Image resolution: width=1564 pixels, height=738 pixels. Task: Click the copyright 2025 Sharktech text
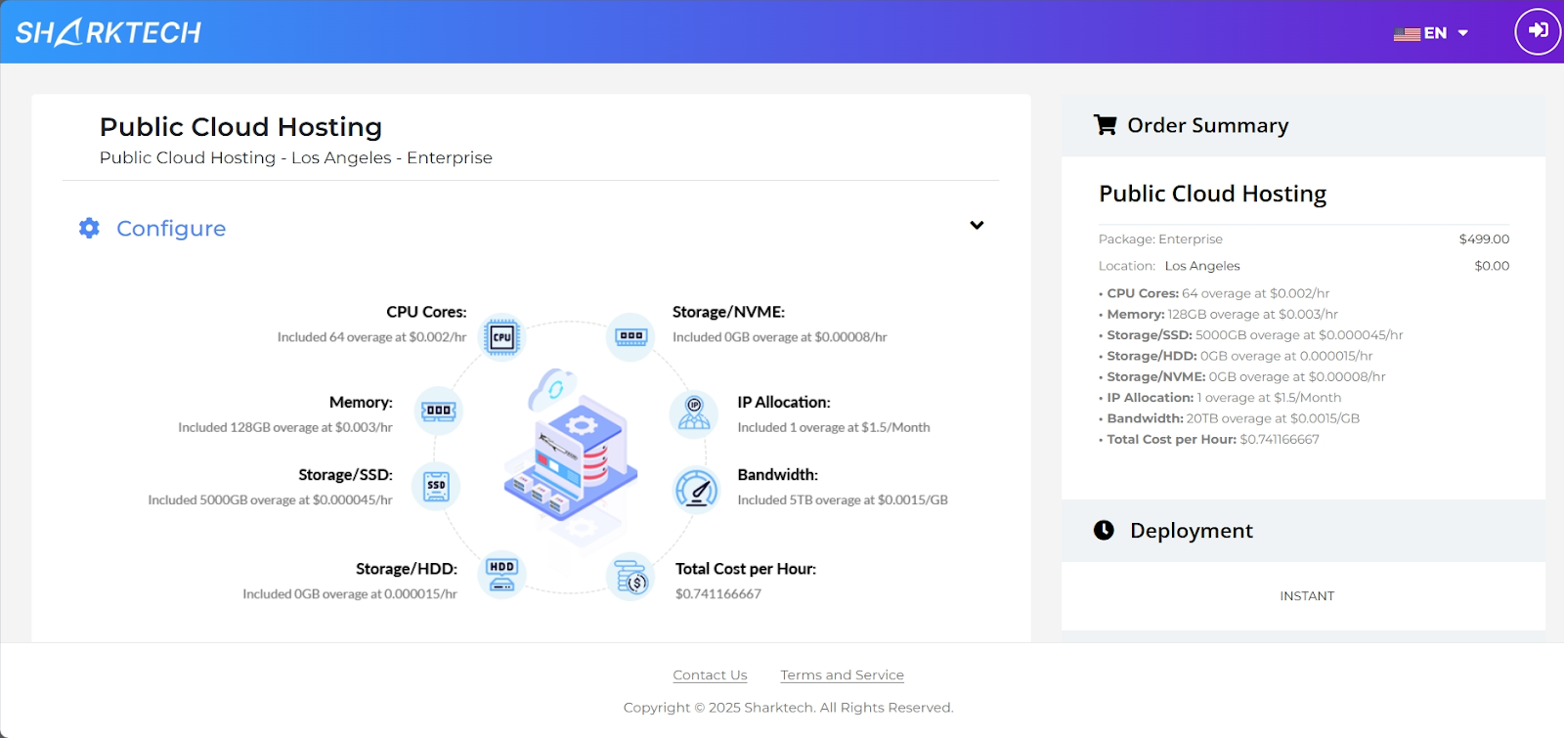click(x=788, y=707)
